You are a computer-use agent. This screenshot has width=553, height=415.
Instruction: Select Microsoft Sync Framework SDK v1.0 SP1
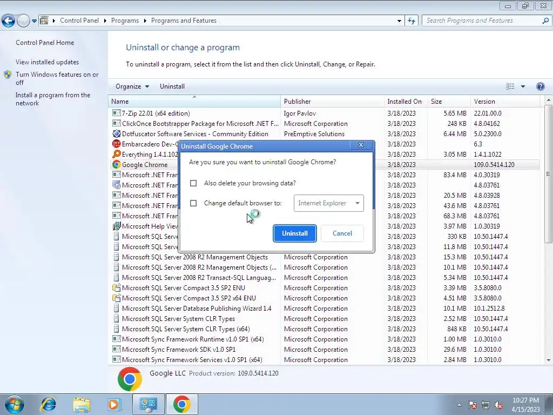pyautogui.click(x=324, y=350)
